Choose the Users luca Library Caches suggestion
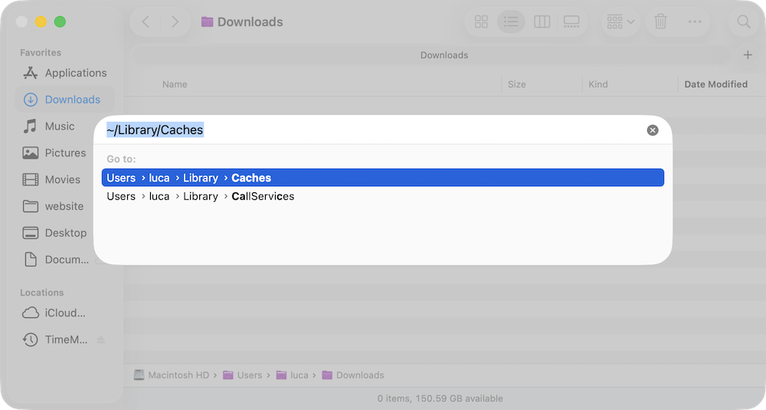 pyautogui.click(x=382, y=178)
